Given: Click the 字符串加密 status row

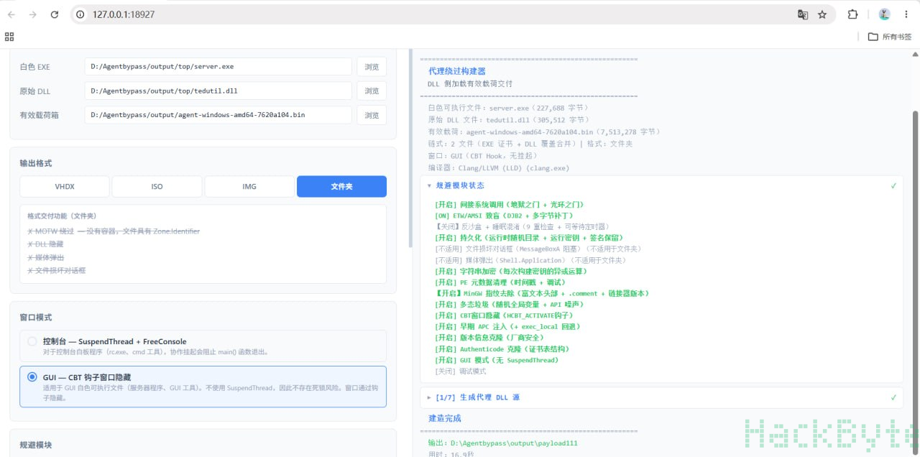Looking at the screenshot, I should point(511,272).
